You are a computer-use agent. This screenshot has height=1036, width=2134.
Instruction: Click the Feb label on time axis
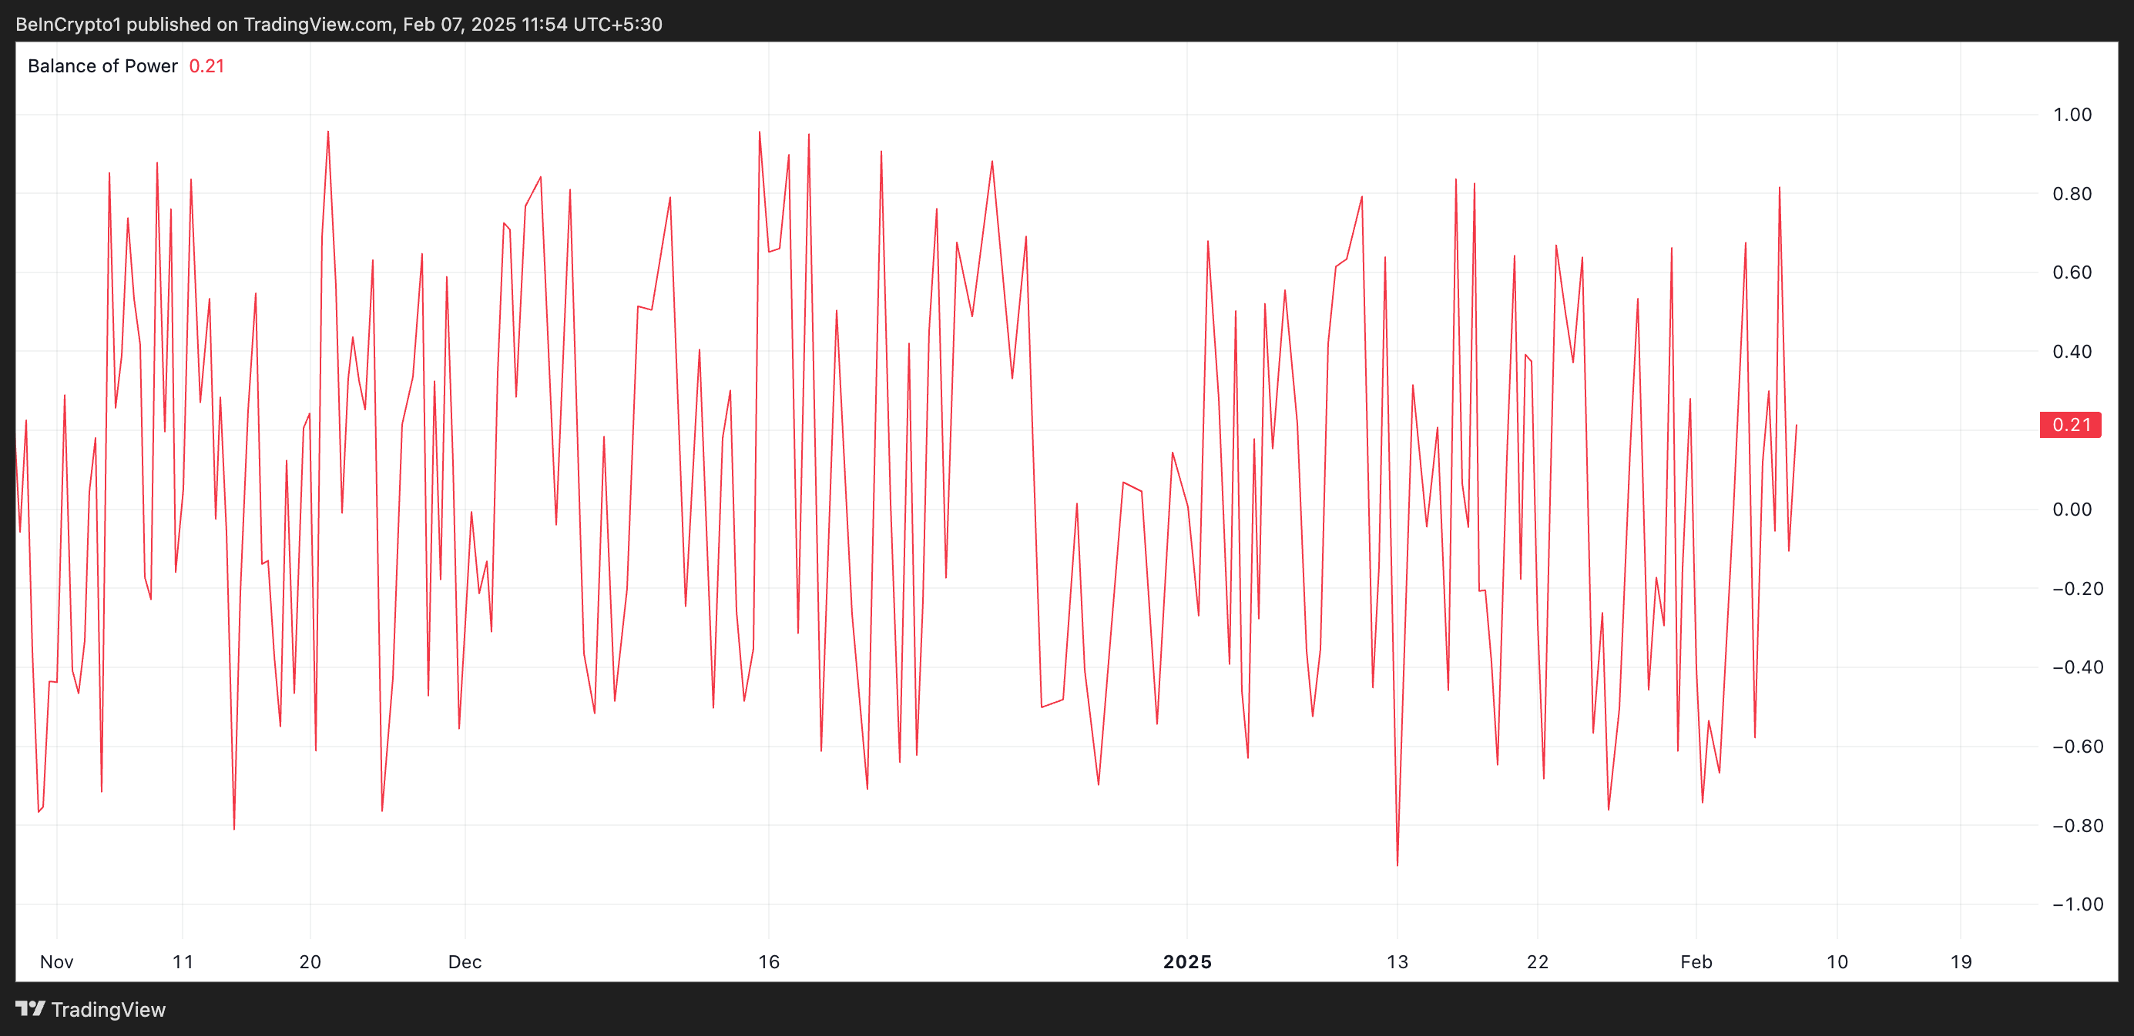(x=1696, y=961)
